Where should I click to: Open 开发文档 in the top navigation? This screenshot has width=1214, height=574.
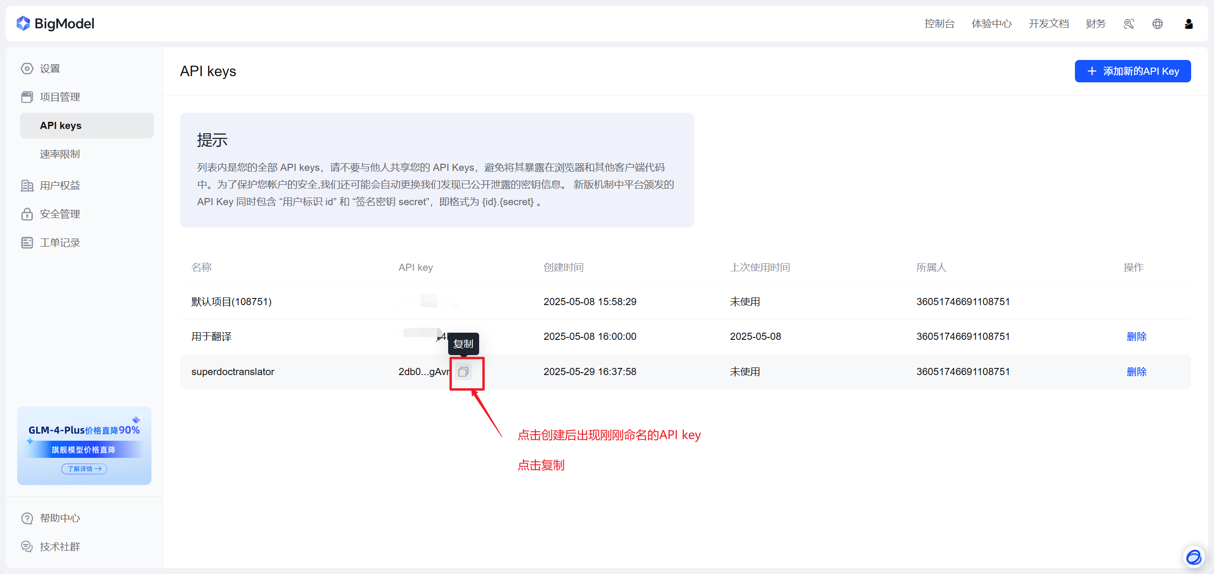pyautogui.click(x=1048, y=24)
